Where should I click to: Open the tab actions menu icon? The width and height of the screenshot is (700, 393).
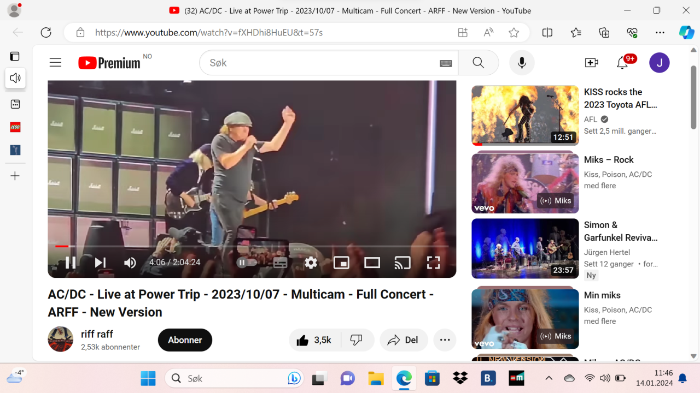pos(15,56)
